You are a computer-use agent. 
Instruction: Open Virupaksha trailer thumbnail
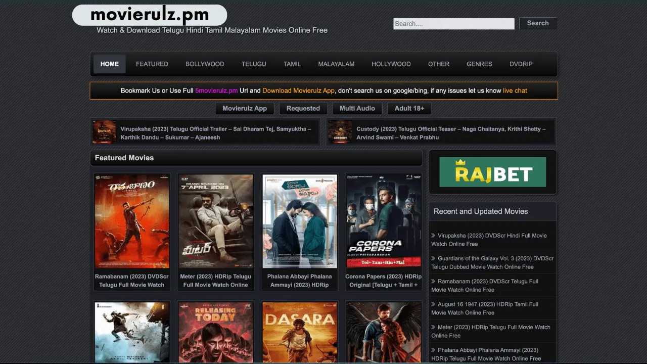[104, 132]
